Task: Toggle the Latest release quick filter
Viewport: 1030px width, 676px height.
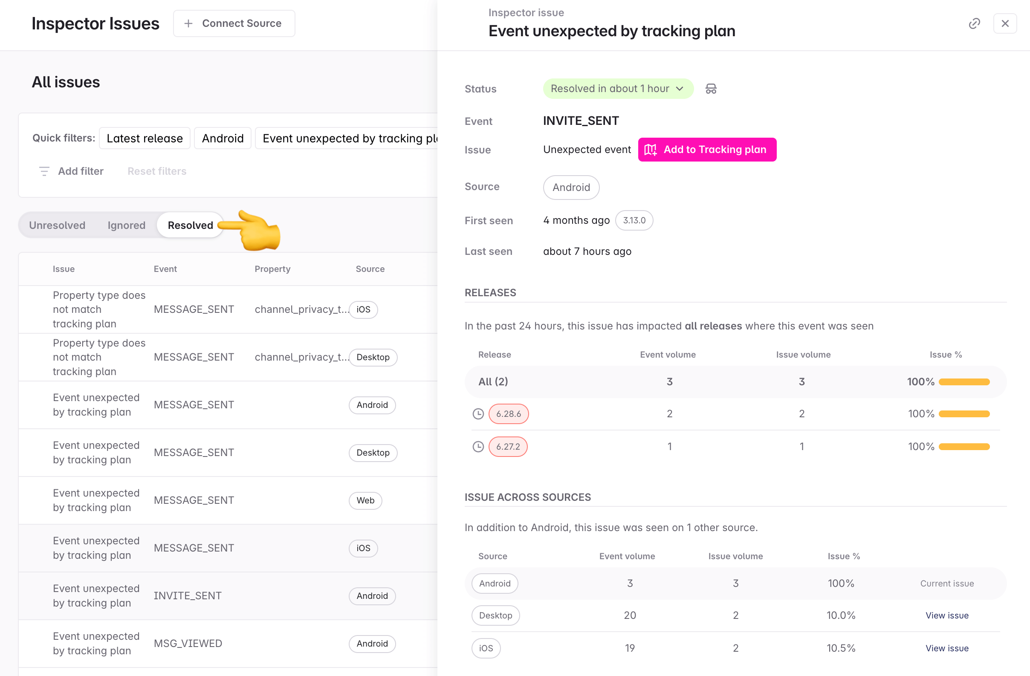Action: coord(145,139)
